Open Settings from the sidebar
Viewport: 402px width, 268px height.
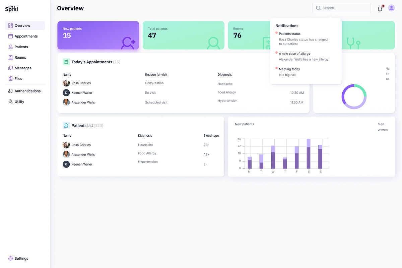click(x=21, y=258)
